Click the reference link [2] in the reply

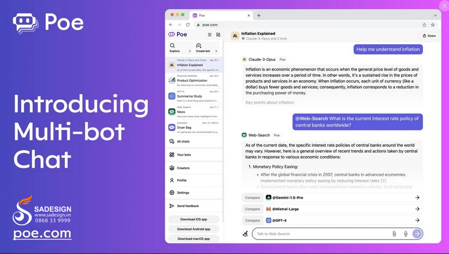pos(383,181)
